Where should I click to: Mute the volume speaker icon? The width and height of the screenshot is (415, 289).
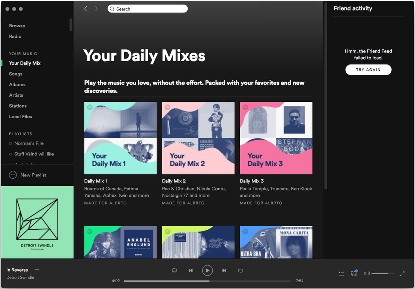[x=367, y=274]
